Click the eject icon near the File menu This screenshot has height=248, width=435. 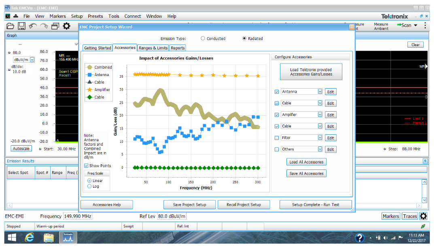click(15, 16)
